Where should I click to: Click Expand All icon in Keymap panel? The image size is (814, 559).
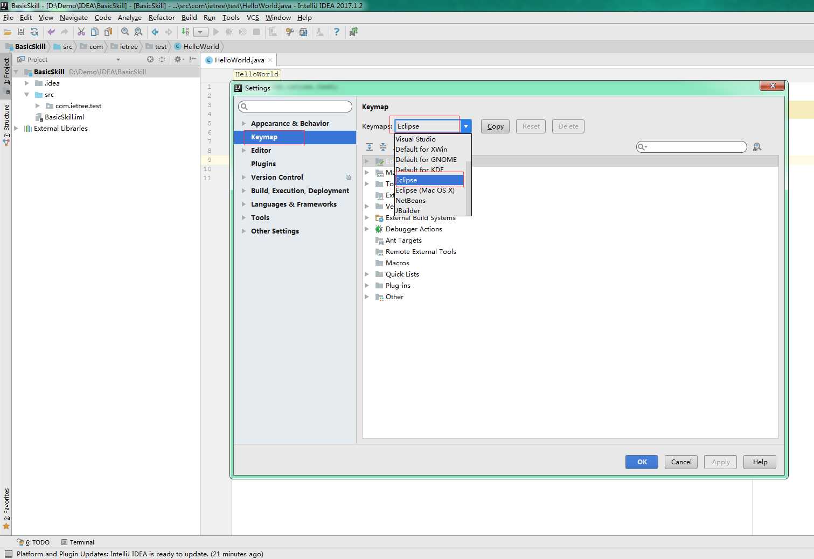[370, 147]
